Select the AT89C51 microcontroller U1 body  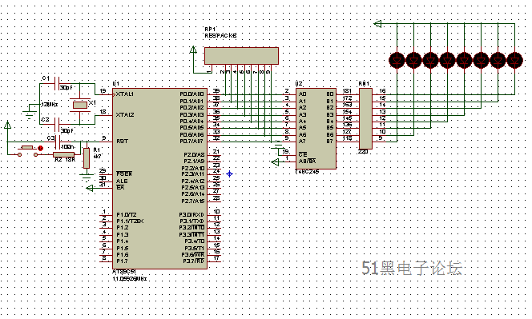[159, 179]
